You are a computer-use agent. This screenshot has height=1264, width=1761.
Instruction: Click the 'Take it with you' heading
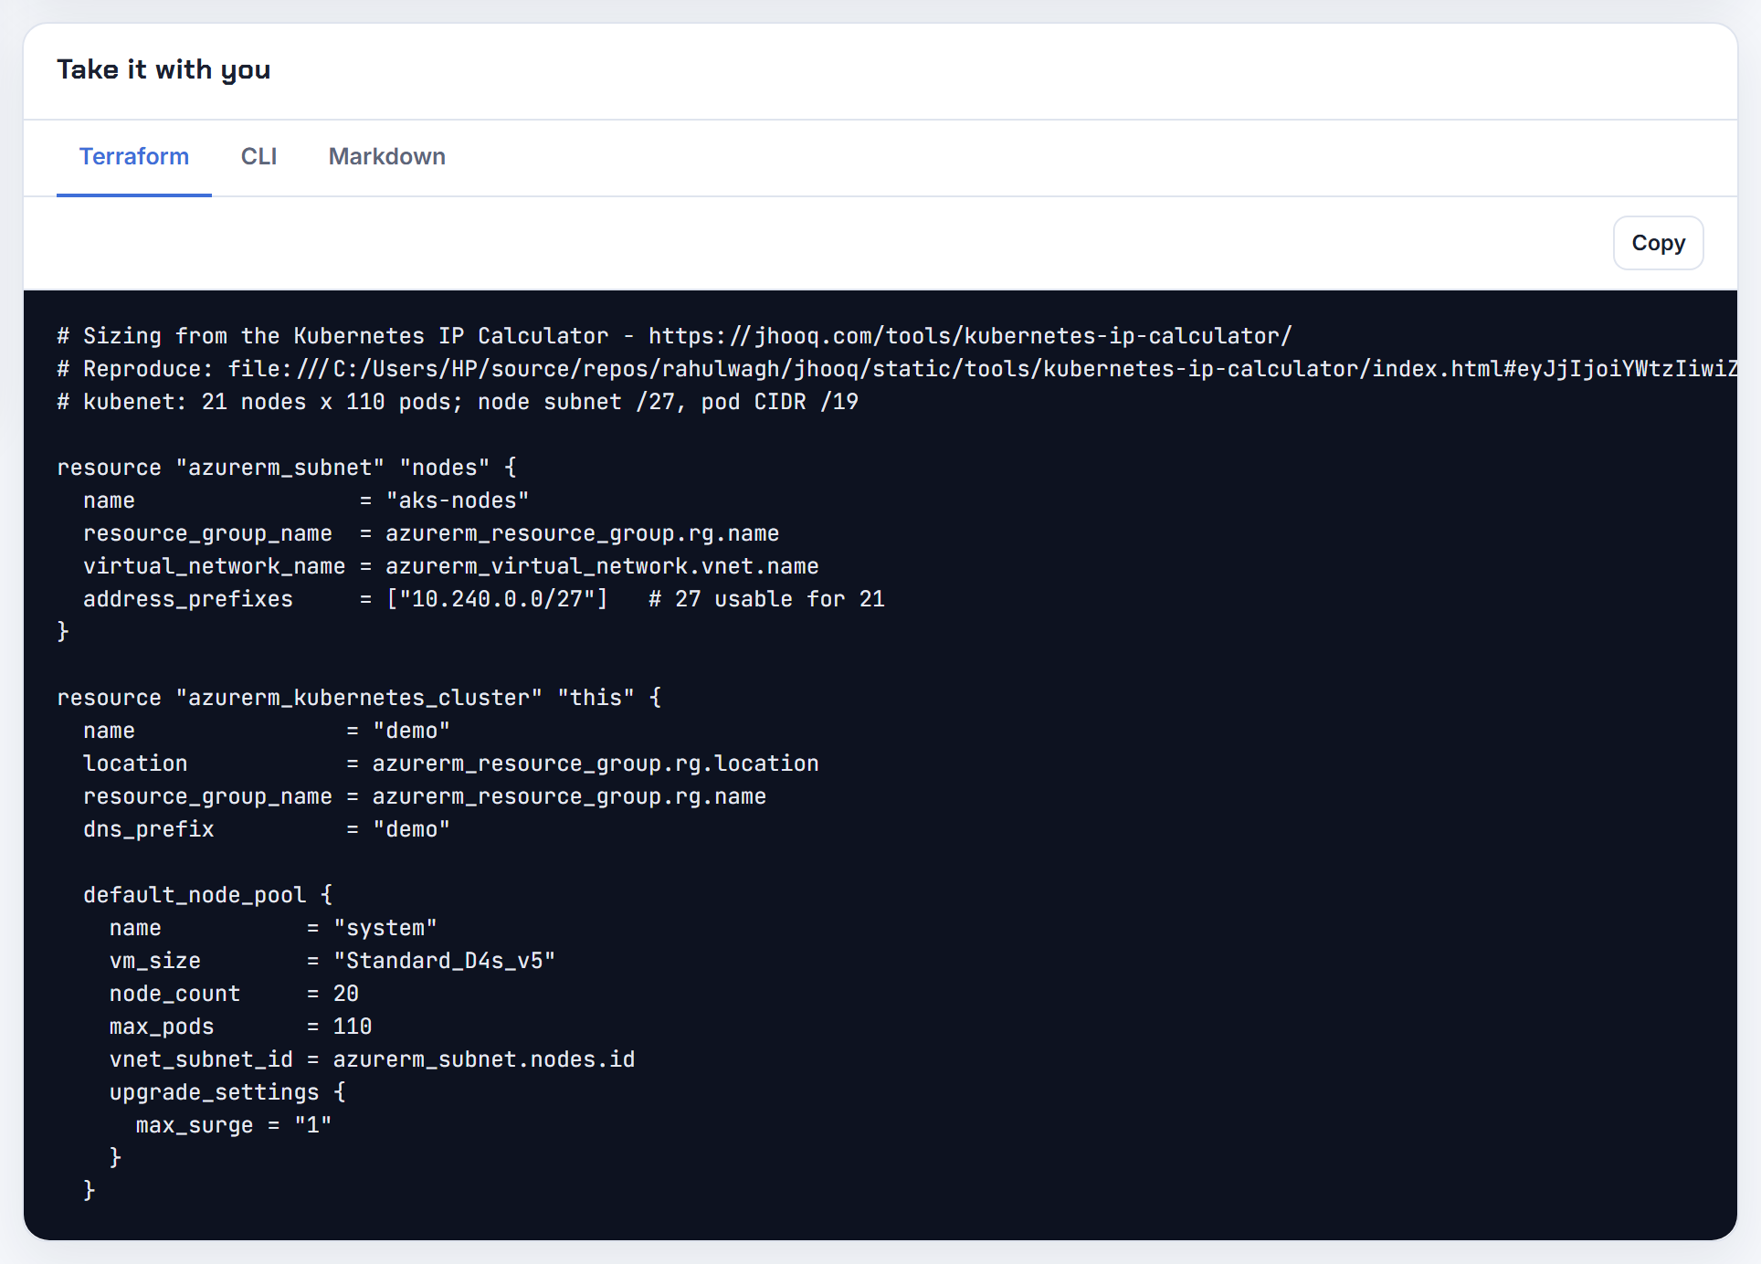tap(163, 69)
